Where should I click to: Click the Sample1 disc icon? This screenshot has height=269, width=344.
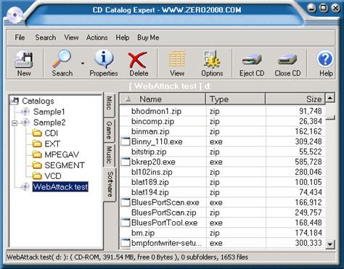click(x=25, y=112)
